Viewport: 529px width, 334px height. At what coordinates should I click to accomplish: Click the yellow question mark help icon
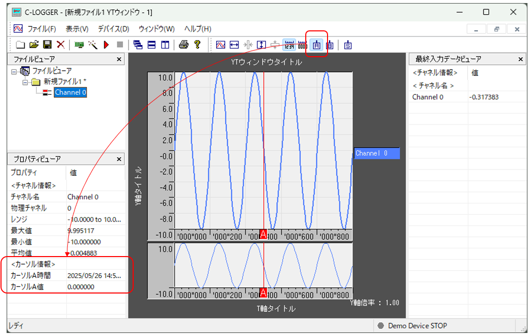tap(197, 45)
